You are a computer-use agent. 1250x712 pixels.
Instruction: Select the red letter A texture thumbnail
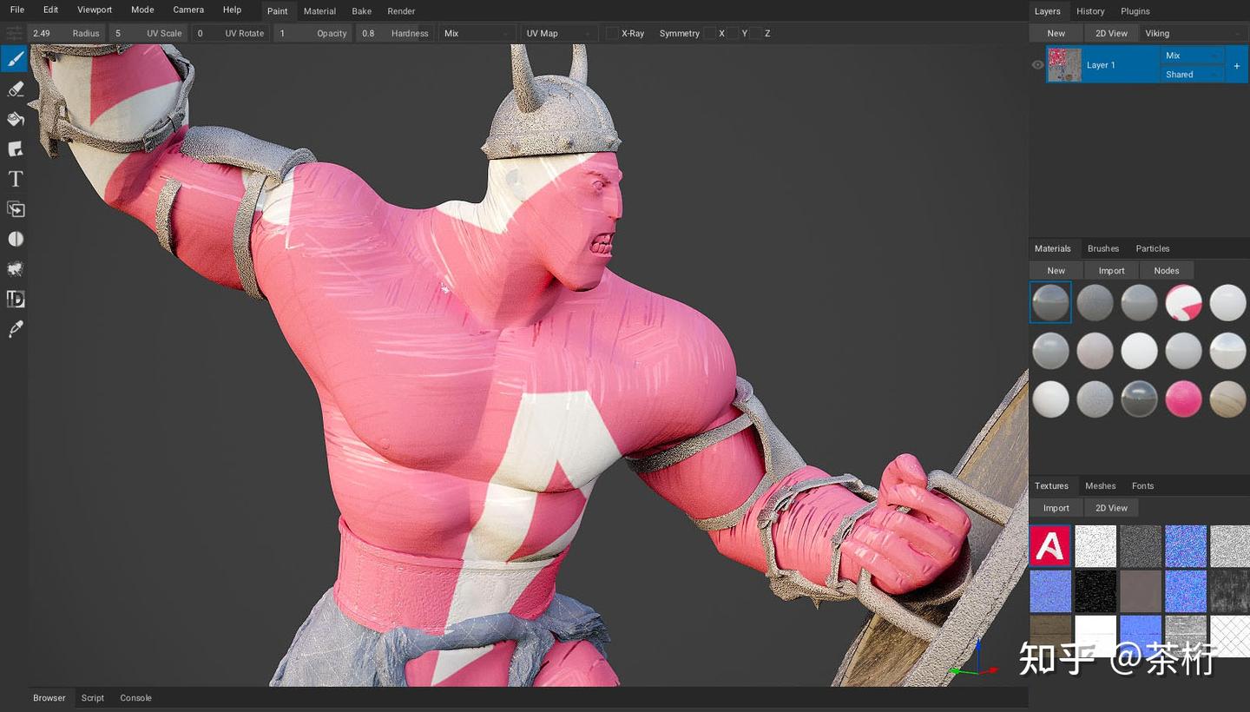(1050, 545)
